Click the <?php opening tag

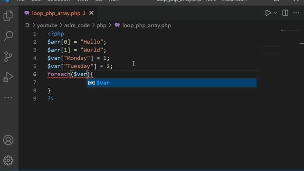[56, 34]
